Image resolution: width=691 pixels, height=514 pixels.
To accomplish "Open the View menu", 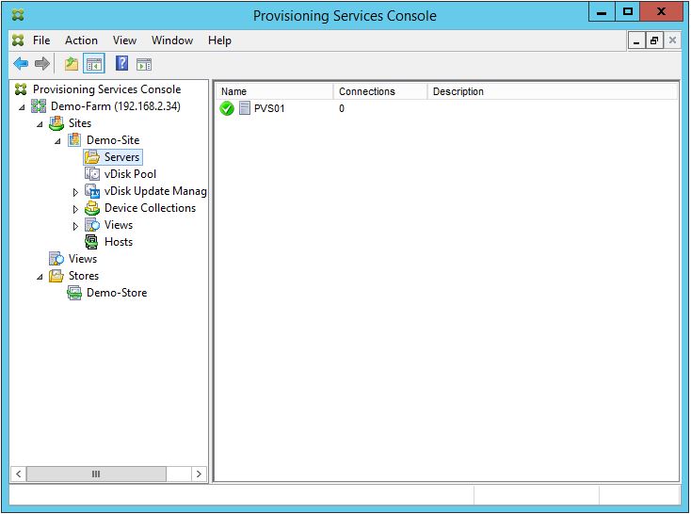I will point(124,40).
